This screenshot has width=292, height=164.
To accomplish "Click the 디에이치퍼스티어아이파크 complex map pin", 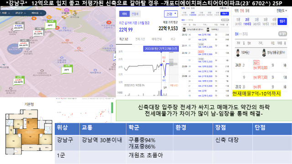I will [x=42, y=71].
